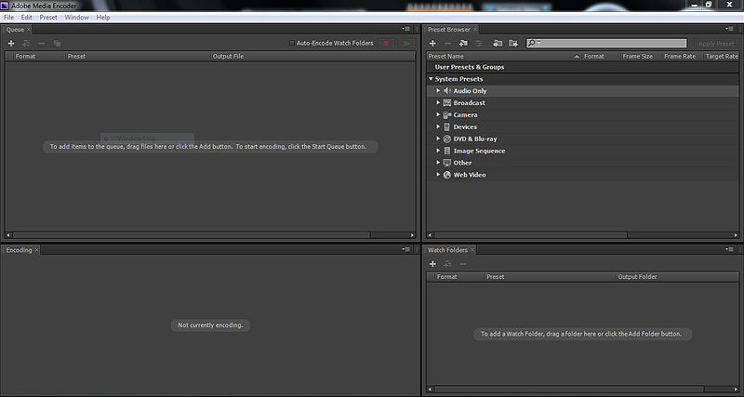Select the Watch Folders tab
Image resolution: width=744 pixels, height=397 pixels.
pos(447,250)
